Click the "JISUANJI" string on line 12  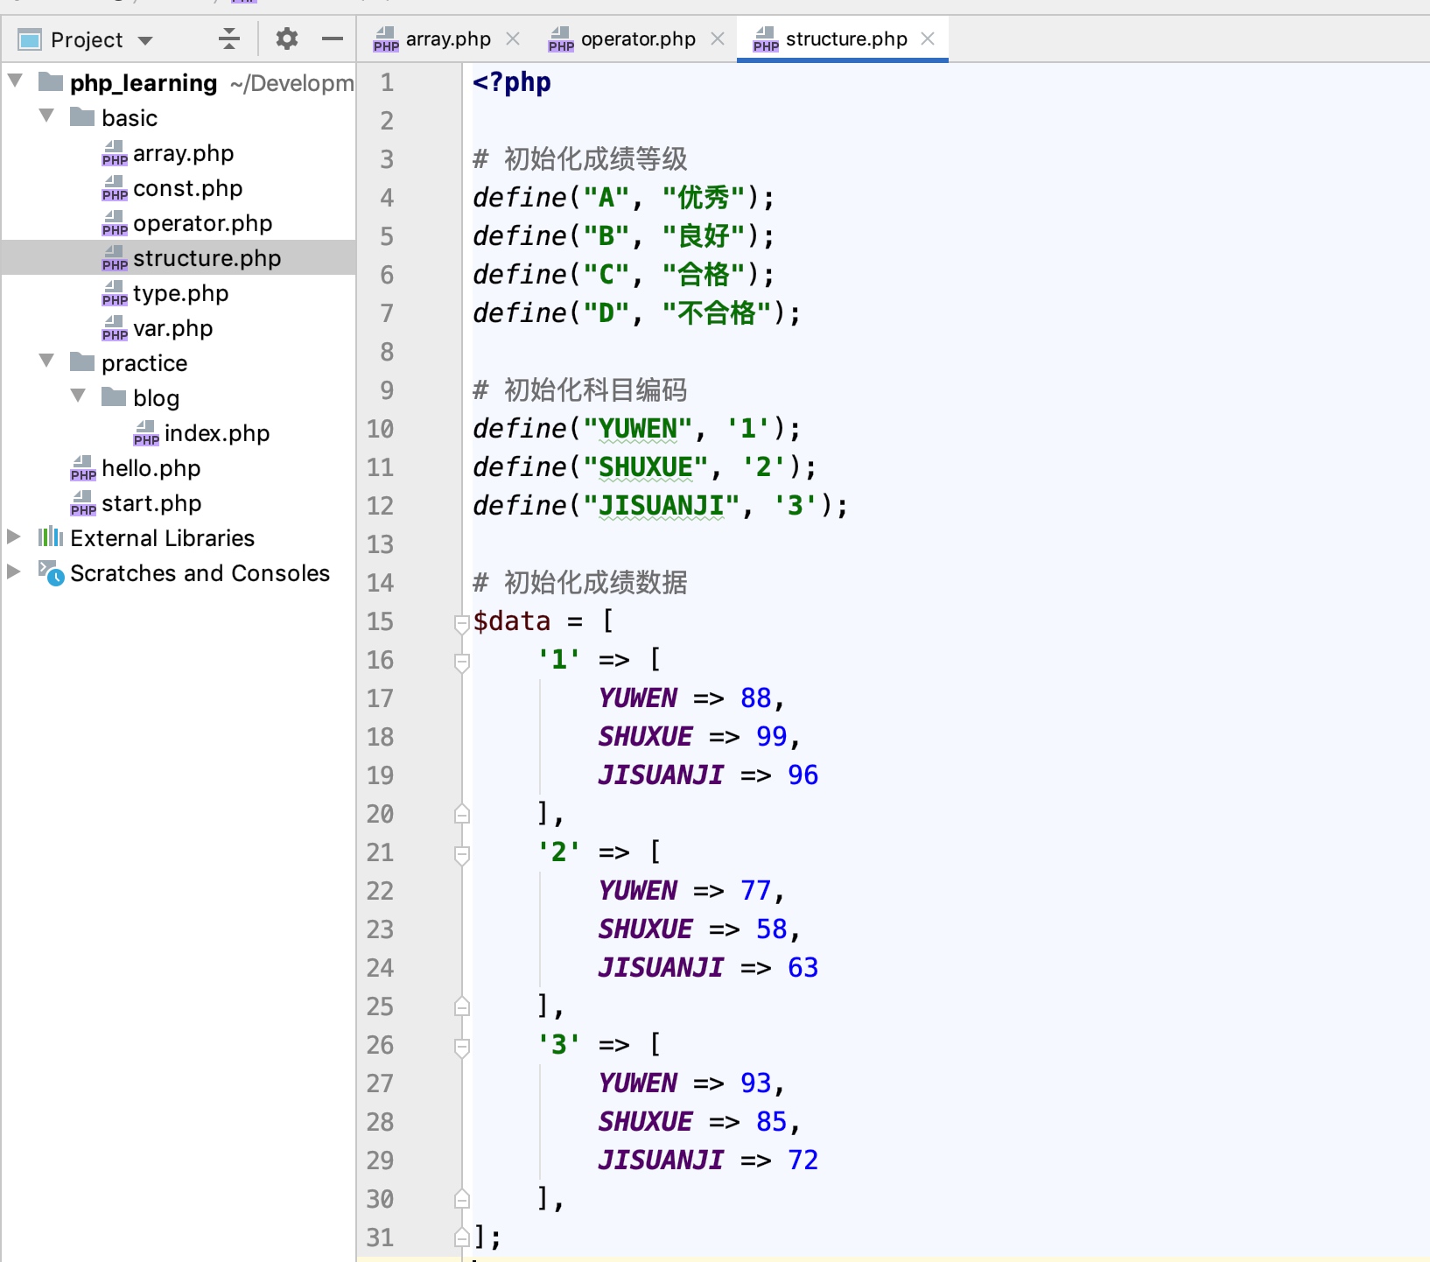662,506
